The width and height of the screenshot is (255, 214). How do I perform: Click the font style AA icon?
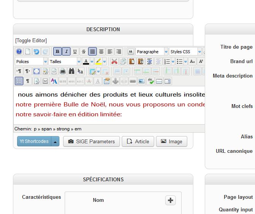(x=54, y=81)
